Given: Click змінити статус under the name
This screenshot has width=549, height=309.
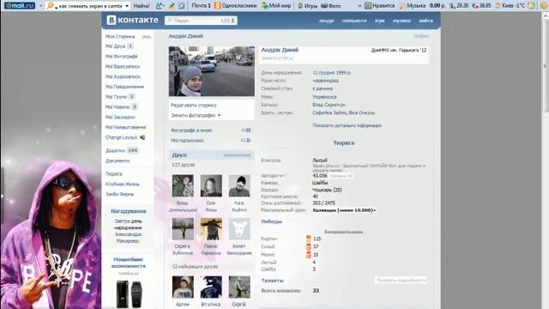Looking at the screenshot, I should (277, 58).
